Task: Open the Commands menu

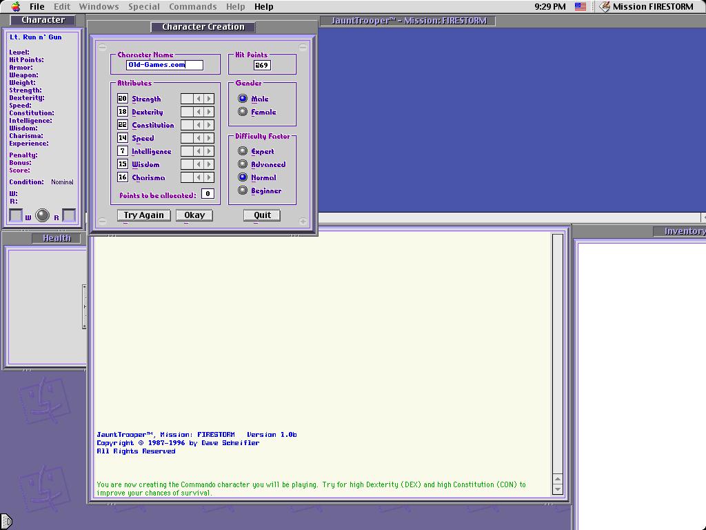Action: click(193, 6)
